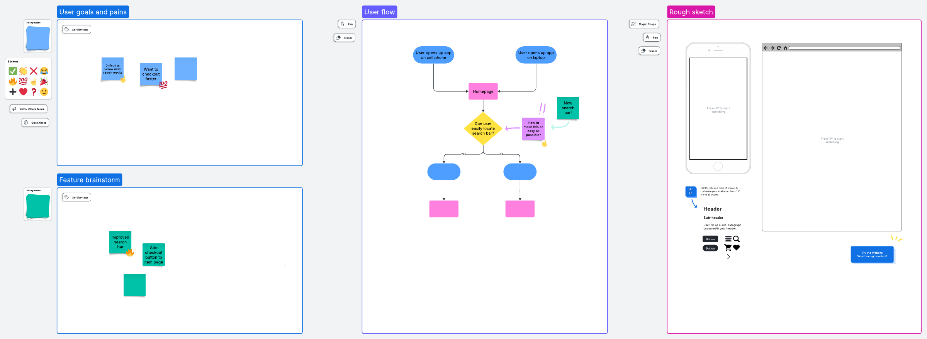Sort by tags in Feature brainstorm section
Image resolution: width=927 pixels, height=339 pixels.
point(76,197)
